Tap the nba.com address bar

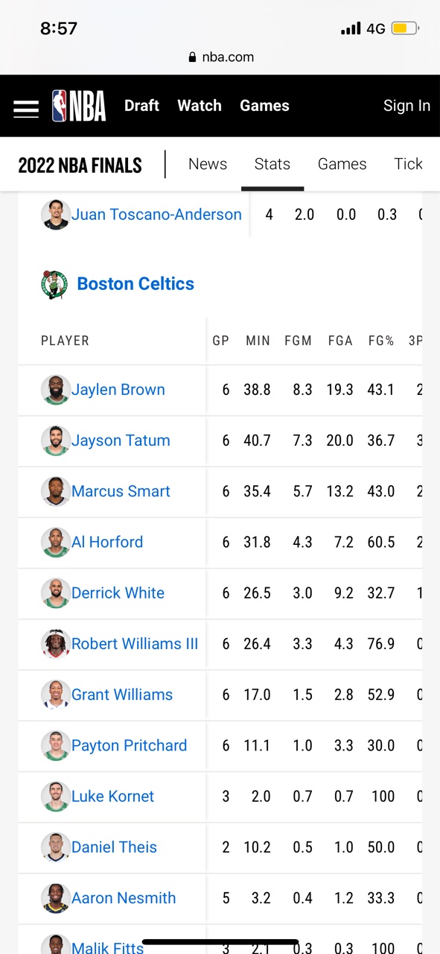click(x=220, y=57)
